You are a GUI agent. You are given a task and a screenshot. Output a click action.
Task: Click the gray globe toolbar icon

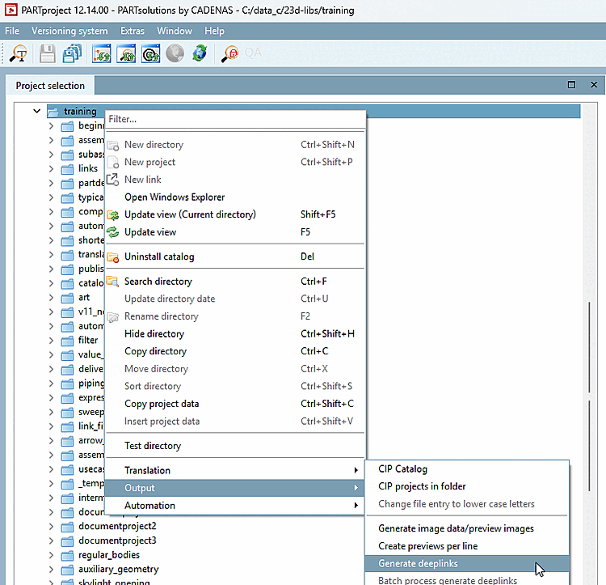click(175, 53)
